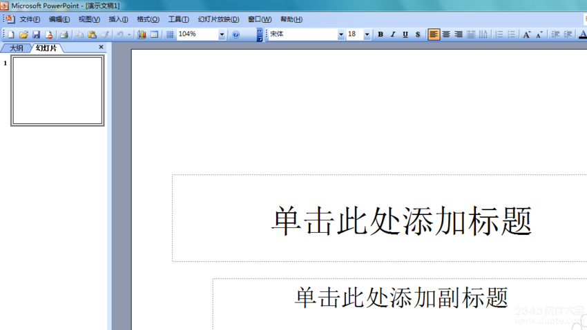Open the font name dropdown arrow
The width and height of the screenshot is (587, 330).
tap(340, 34)
